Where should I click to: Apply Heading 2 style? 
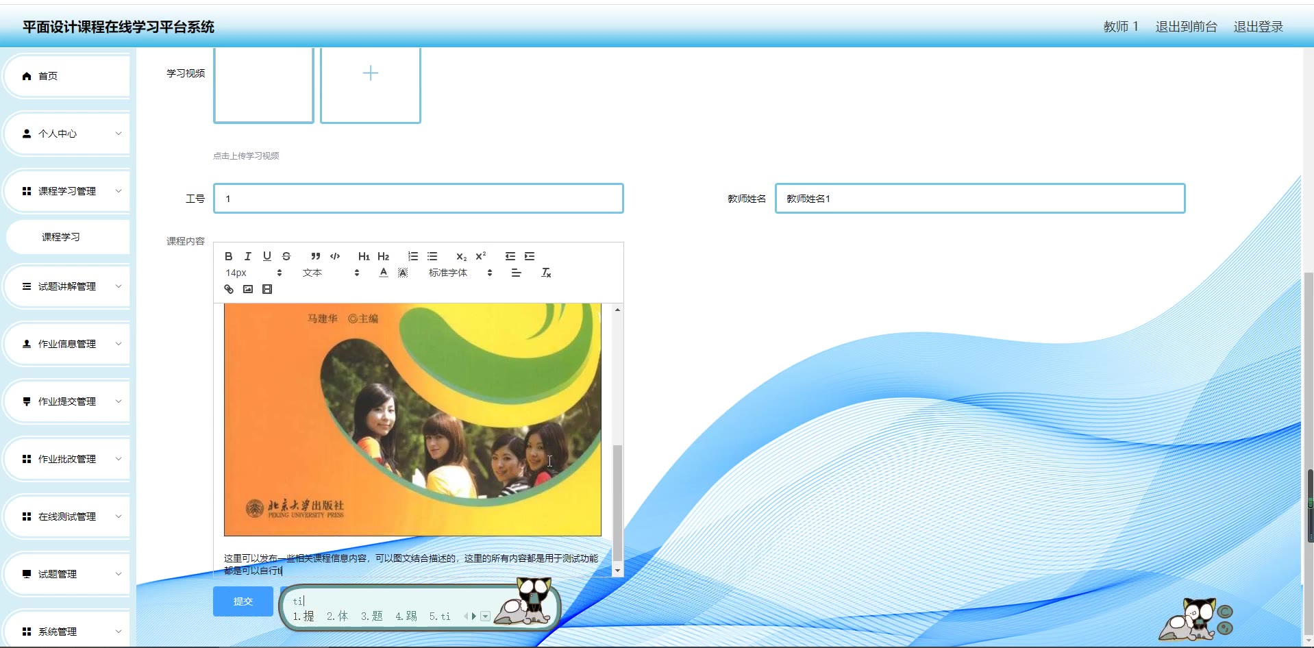pyautogui.click(x=383, y=256)
